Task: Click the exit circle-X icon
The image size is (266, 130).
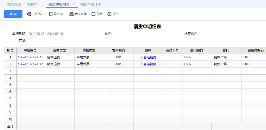Action: tap(109, 14)
